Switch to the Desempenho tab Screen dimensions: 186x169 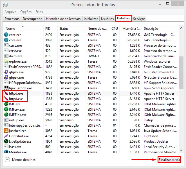(x=33, y=19)
